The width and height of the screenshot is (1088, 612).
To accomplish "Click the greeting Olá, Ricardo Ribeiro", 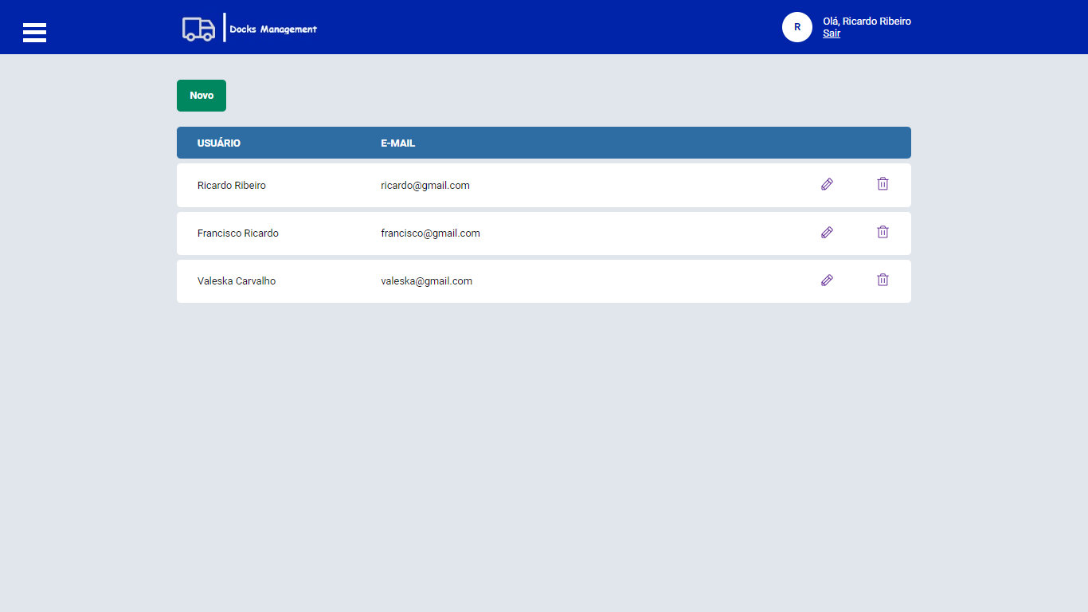I will point(867,22).
